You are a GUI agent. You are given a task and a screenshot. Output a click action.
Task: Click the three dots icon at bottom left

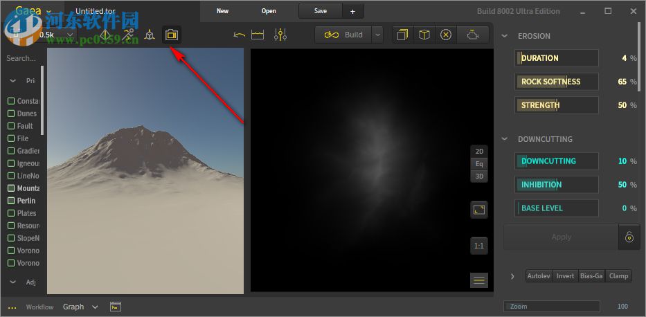coord(12,307)
